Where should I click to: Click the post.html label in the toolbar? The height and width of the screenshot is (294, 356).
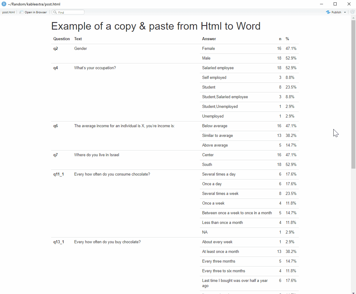8,12
